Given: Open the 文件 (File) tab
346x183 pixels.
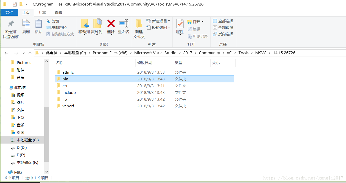Looking at the screenshot, I should [x=9, y=12].
